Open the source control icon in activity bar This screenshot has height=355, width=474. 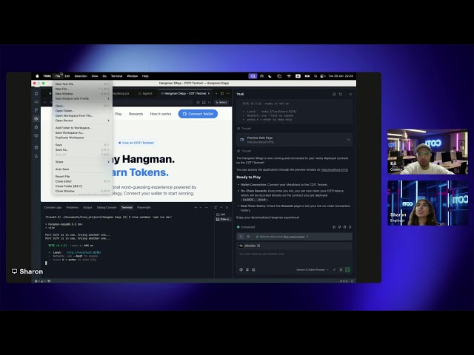coord(36,110)
